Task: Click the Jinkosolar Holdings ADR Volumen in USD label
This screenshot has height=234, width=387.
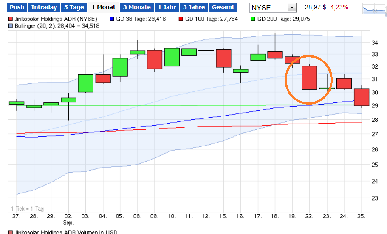Action: coord(66,232)
